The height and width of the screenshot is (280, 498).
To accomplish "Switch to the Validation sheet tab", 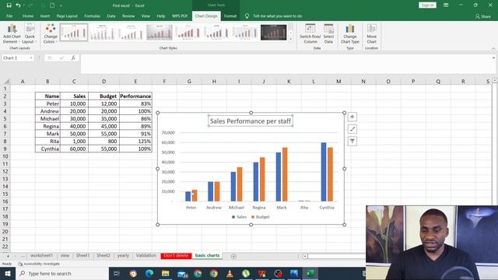I will click(146, 256).
